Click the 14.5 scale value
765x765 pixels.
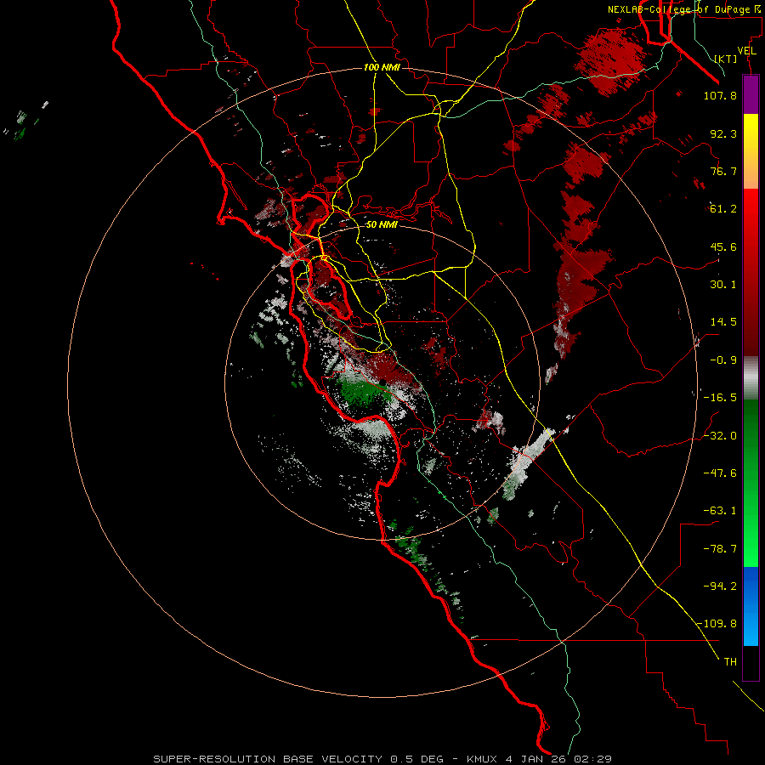click(723, 322)
